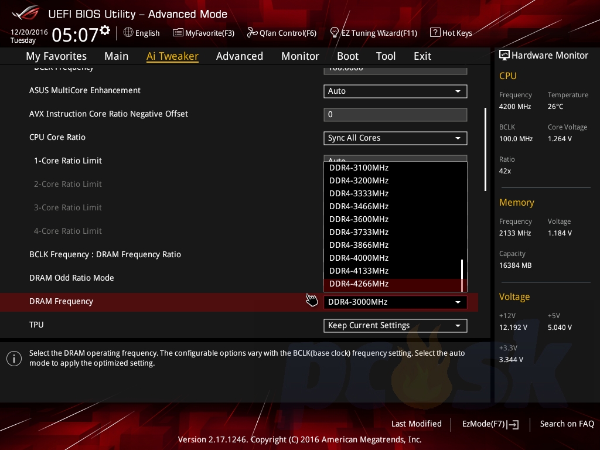Select the 1-Core Ratio Limit row
The height and width of the screenshot is (450, 600).
point(68,161)
